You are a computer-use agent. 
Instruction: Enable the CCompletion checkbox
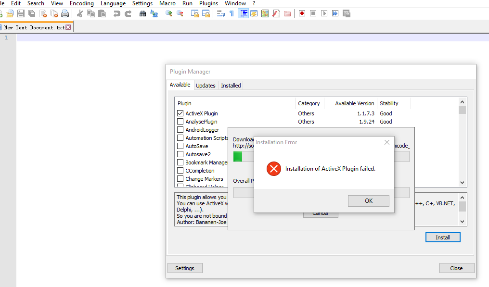click(x=180, y=171)
